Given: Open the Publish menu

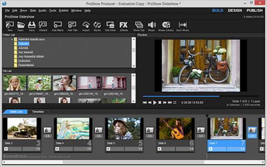Looking at the screenshot, I should coord(63,10).
